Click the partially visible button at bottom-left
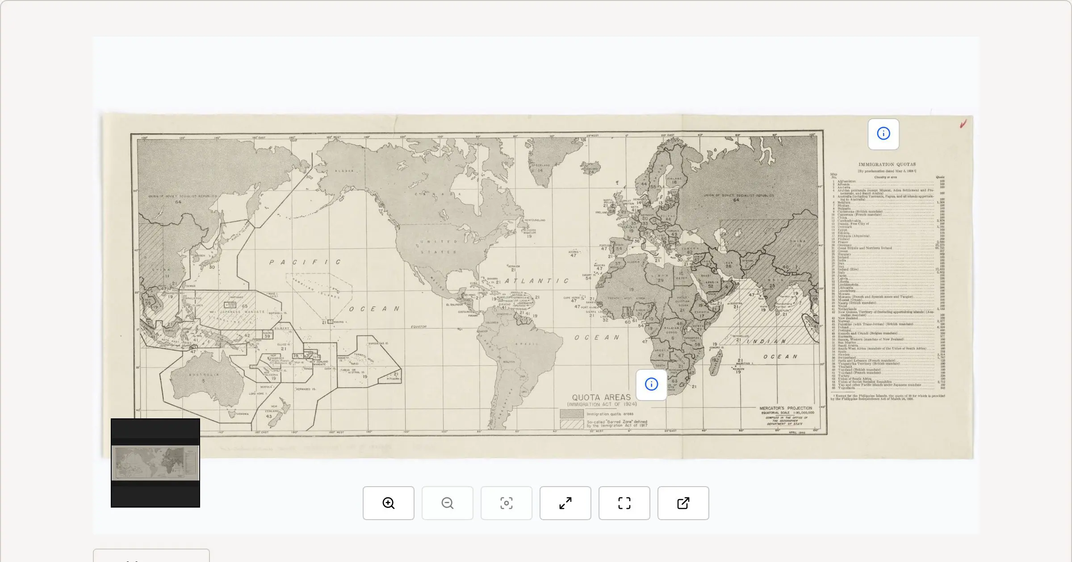 (x=151, y=556)
